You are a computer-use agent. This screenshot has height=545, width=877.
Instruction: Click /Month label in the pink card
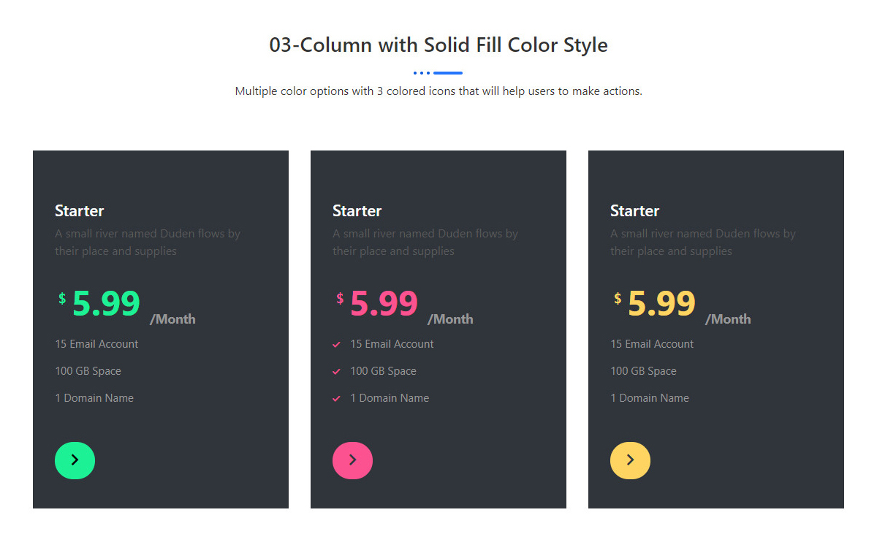point(450,319)
